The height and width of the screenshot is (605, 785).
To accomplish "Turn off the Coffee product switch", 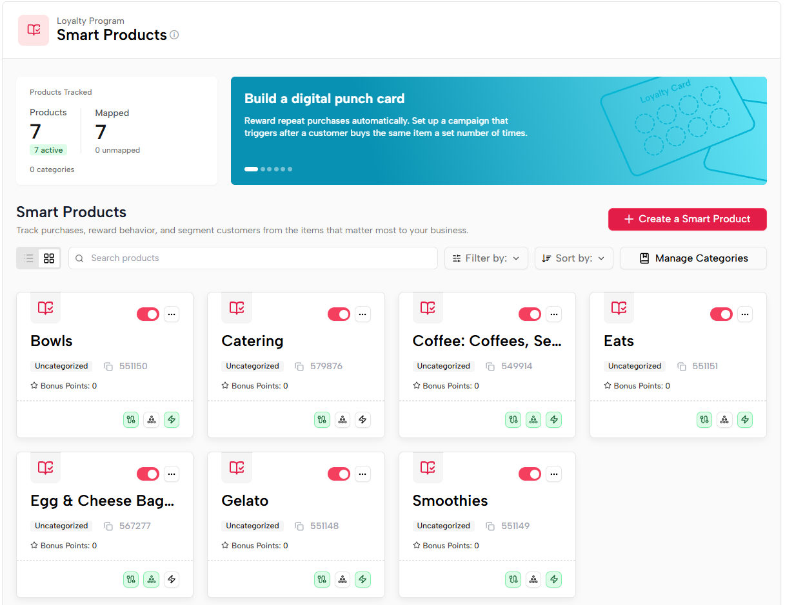I will 530,314.
